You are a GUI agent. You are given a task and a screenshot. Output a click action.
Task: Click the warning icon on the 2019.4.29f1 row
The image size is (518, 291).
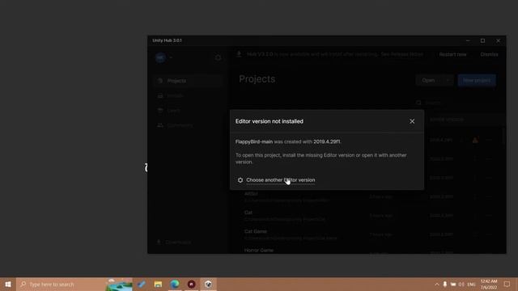point(475,140)
